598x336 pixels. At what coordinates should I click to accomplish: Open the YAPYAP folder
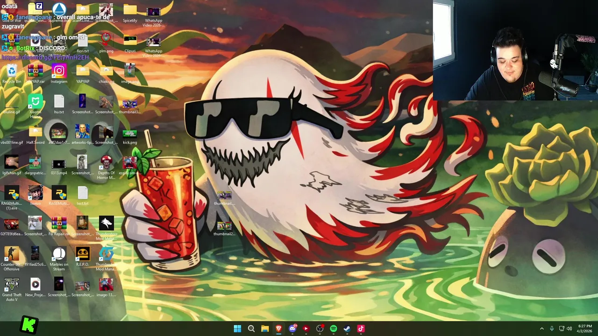click(x=83, y=74)
